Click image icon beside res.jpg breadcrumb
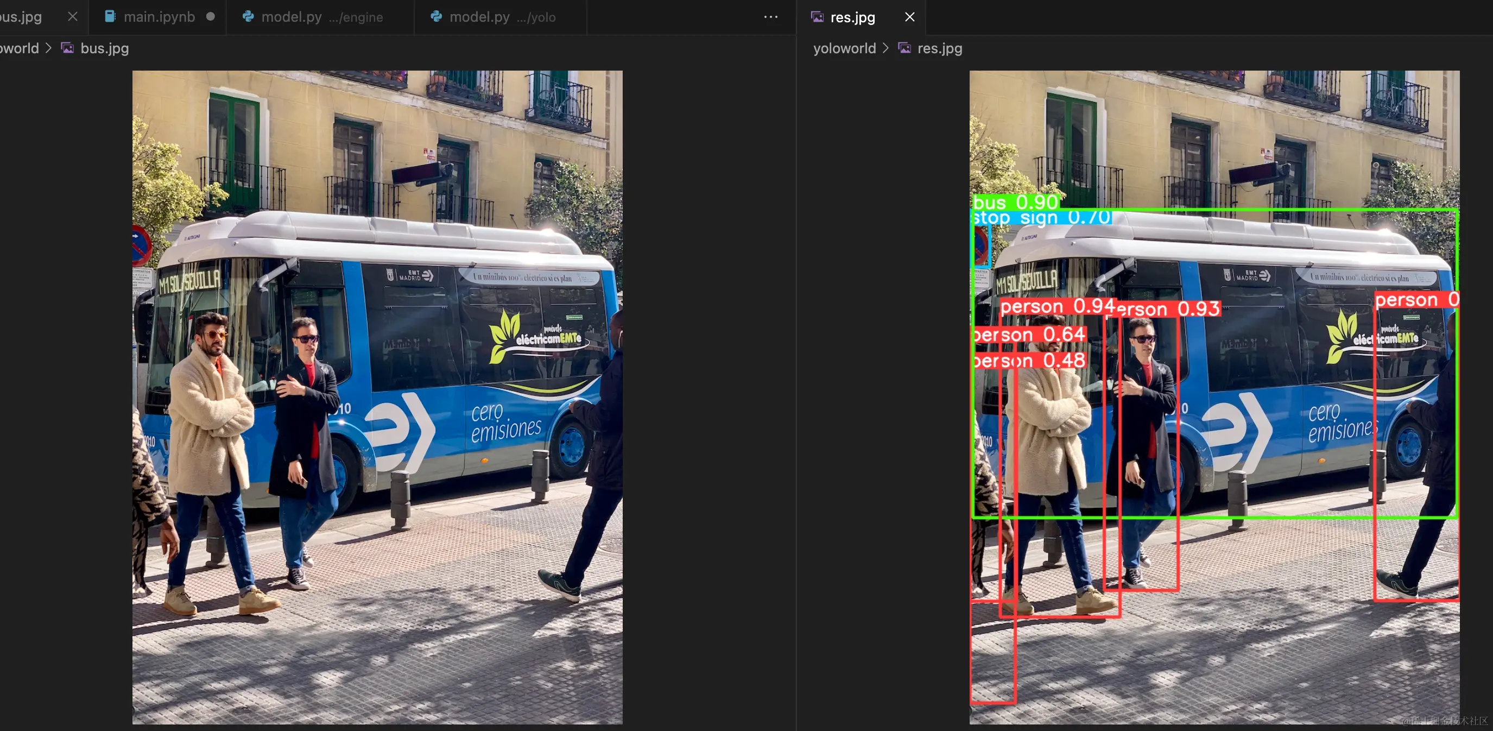Image resolution: width=1493 pixels, height=731 pixels. (904, 48)
